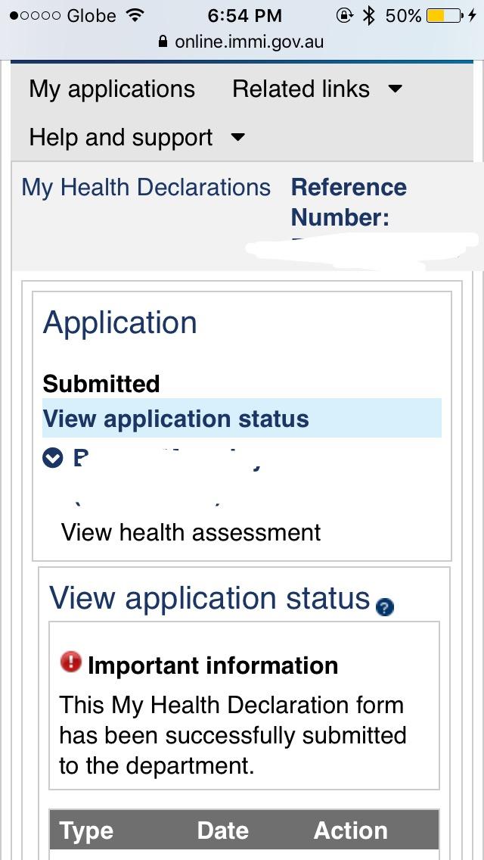Tap the Wi-Fi status icon
Image resolution: width=484 pixels, height=860 pixels.
[136, 15]
